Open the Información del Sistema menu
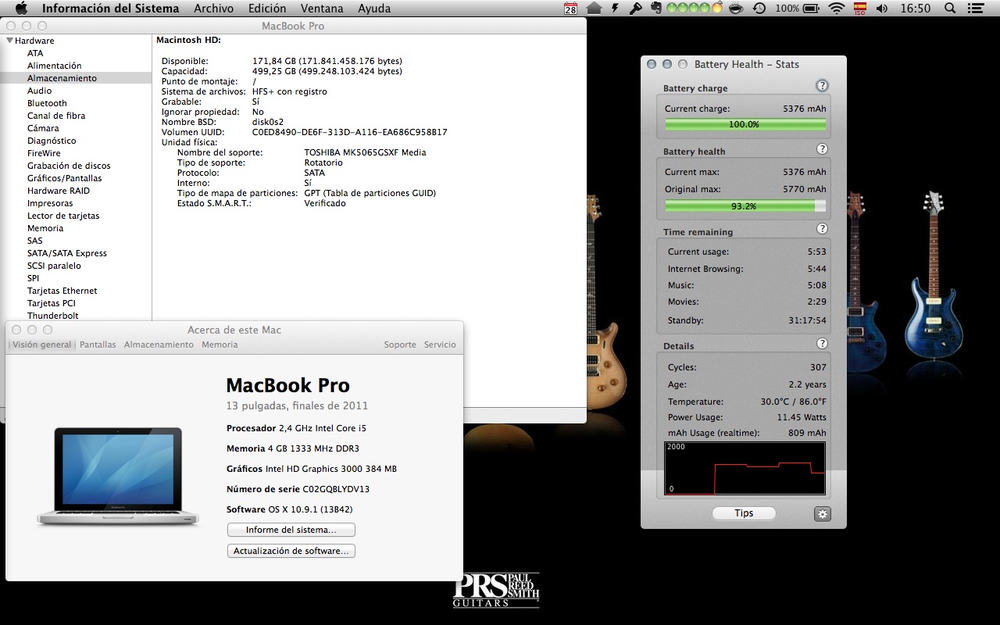The image size is (1000, 625). pyautogui.click(x=110, y=9)
